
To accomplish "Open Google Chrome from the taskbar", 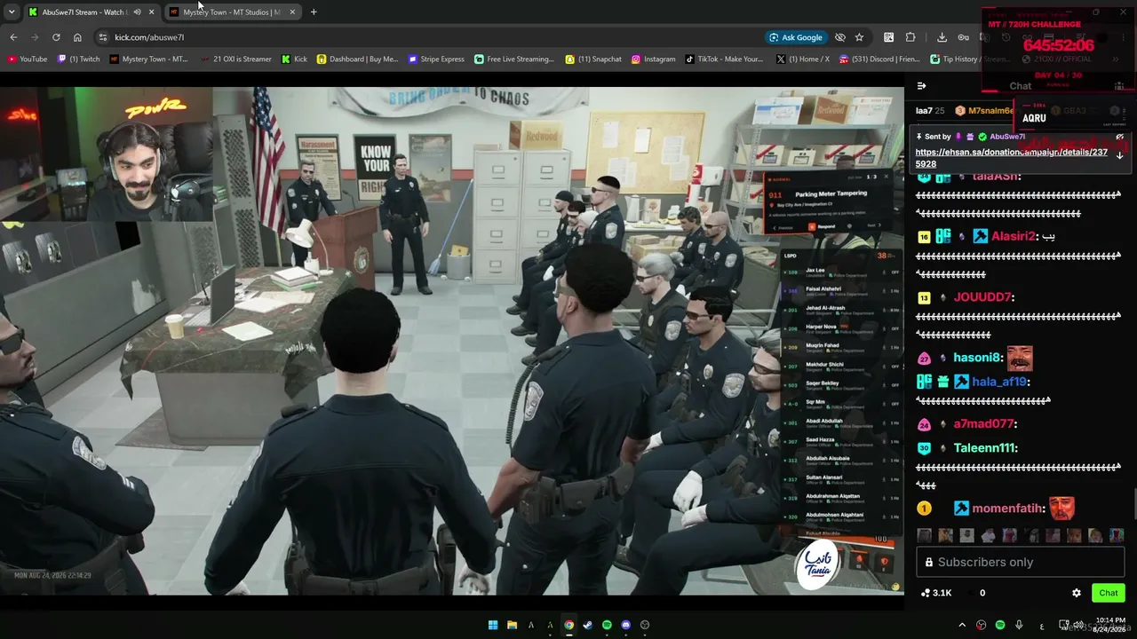I will 568,625.
